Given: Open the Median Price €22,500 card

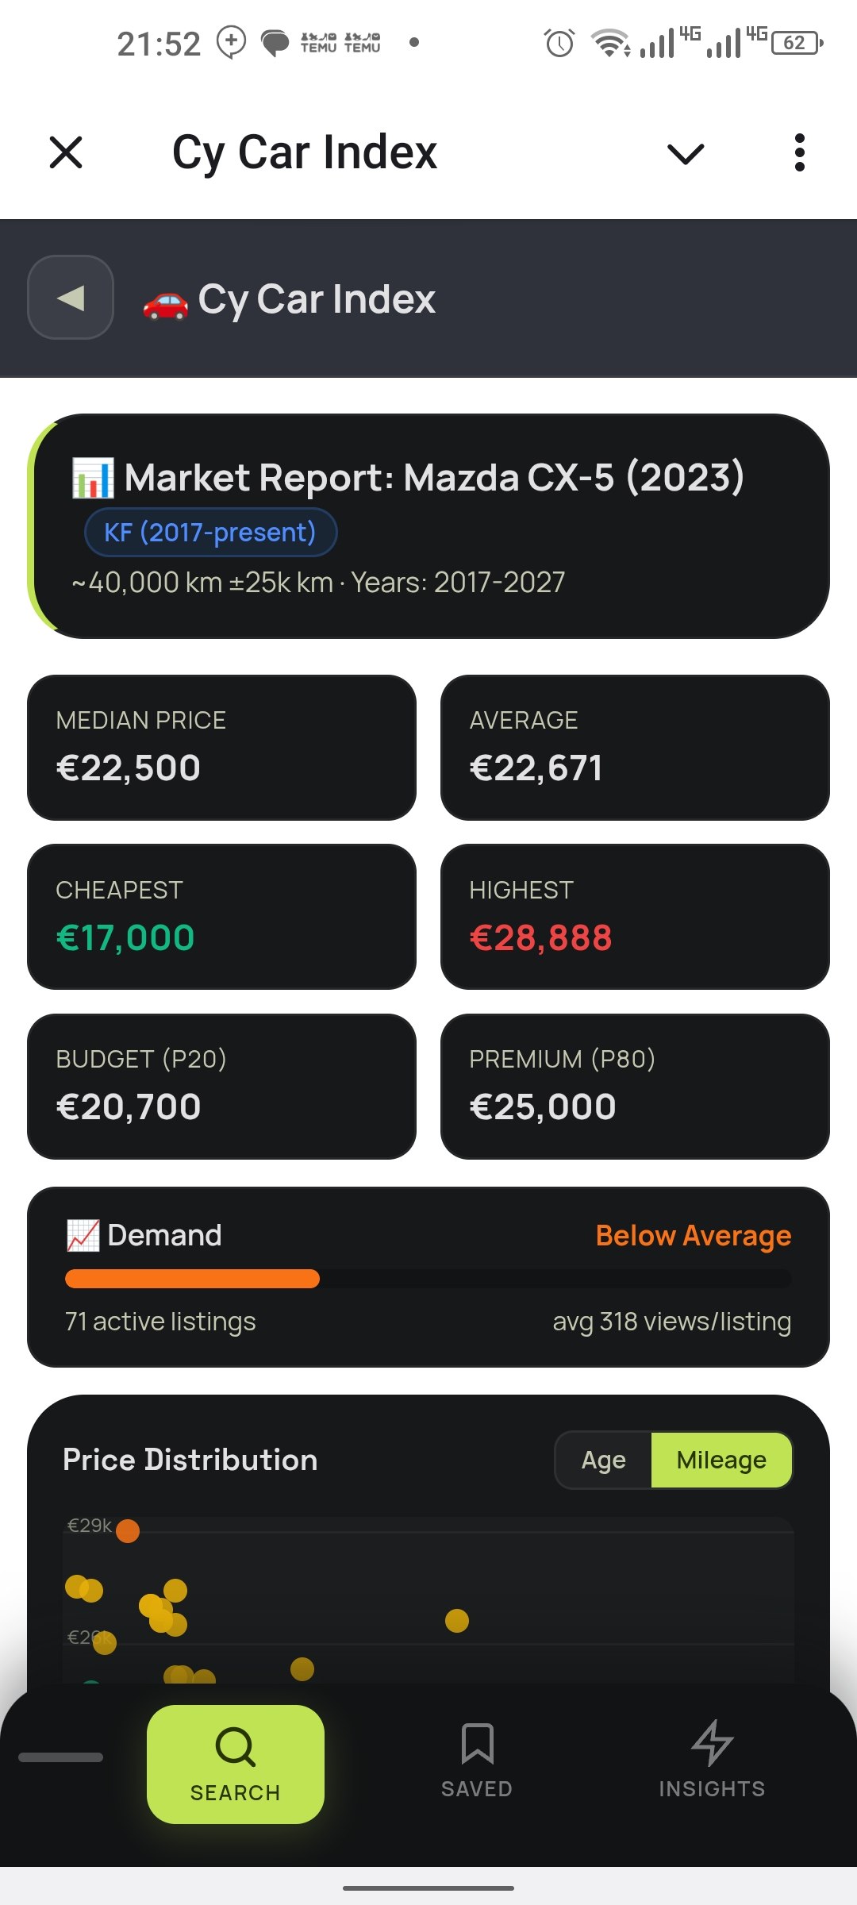Looking at the screenshot, I should coord(221,748).
